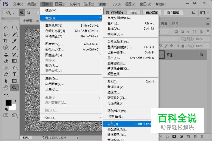The width and height of the screenshot is (212, 141).
Task: Open the workspace switcher dropdown
Action: (208, 13)
